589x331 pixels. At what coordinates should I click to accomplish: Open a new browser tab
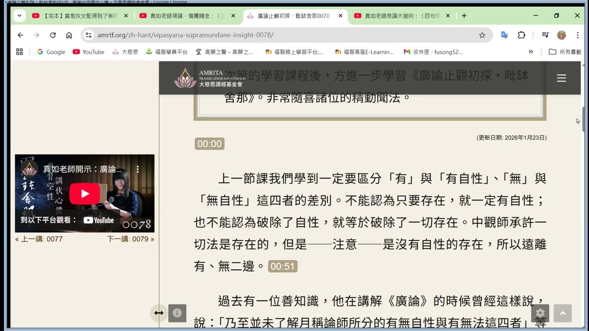464,16
